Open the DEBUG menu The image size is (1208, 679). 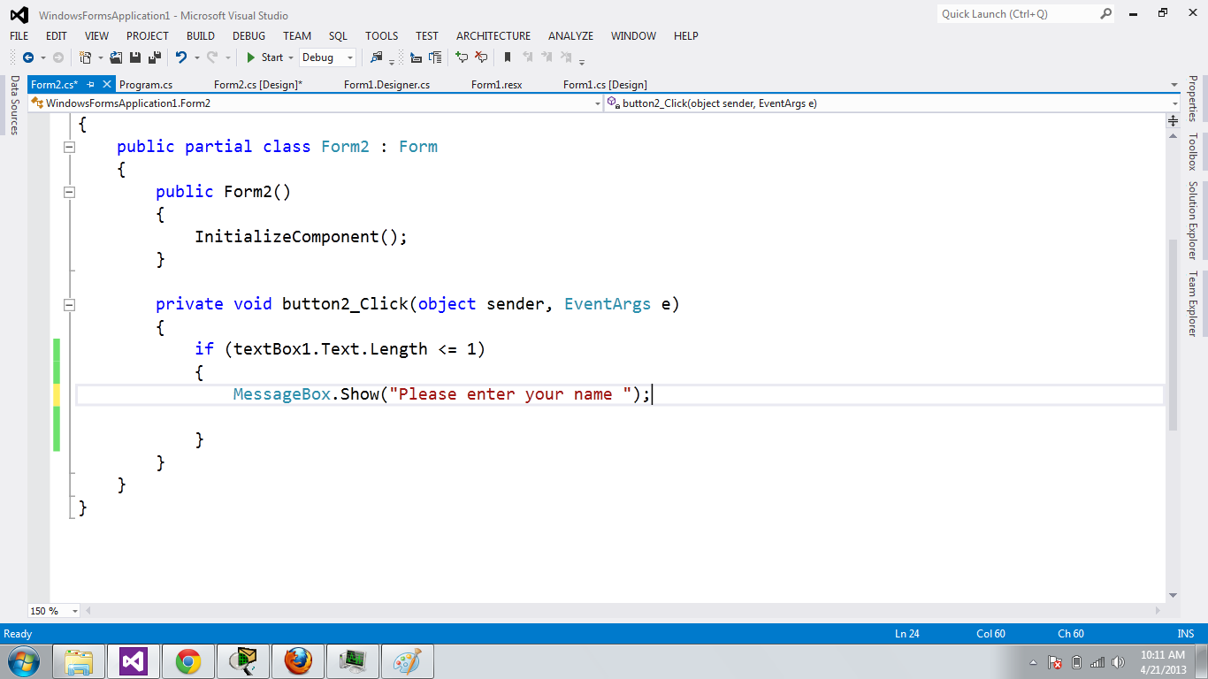point(248,36)
